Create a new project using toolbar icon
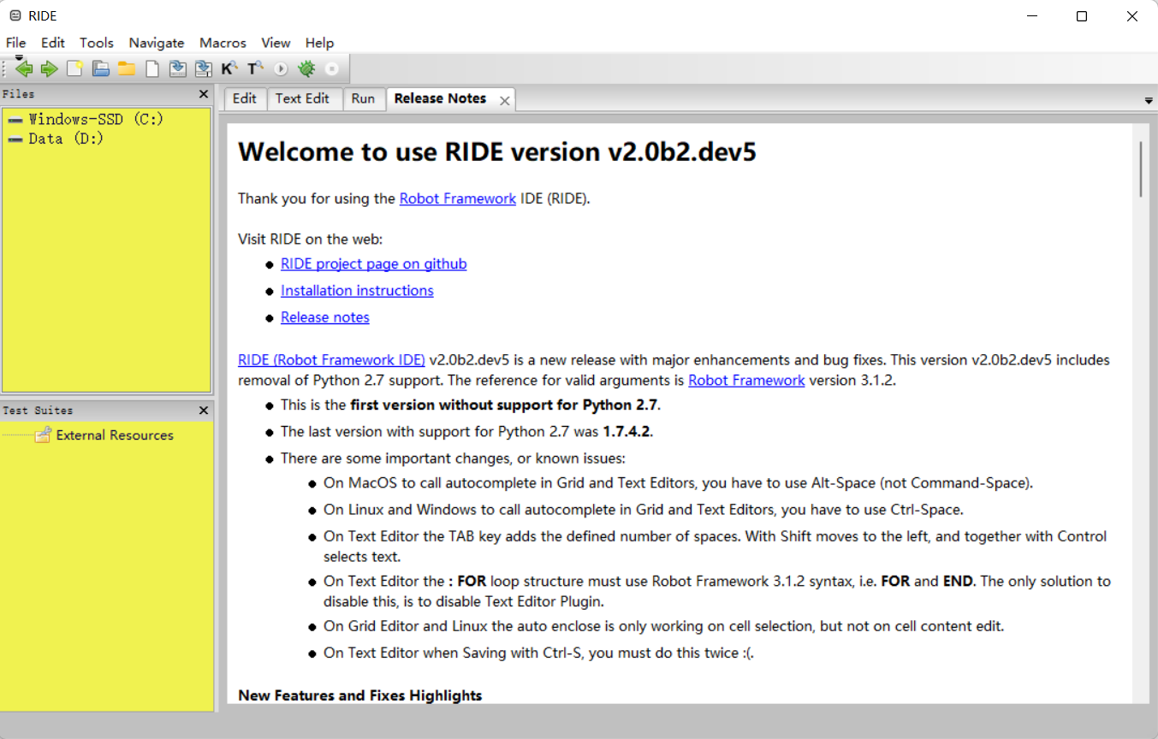 [74, 68]
